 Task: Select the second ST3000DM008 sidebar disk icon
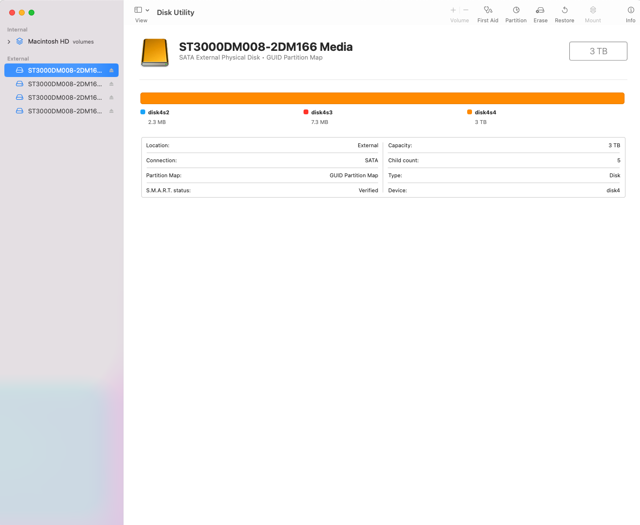click(20, 84)
